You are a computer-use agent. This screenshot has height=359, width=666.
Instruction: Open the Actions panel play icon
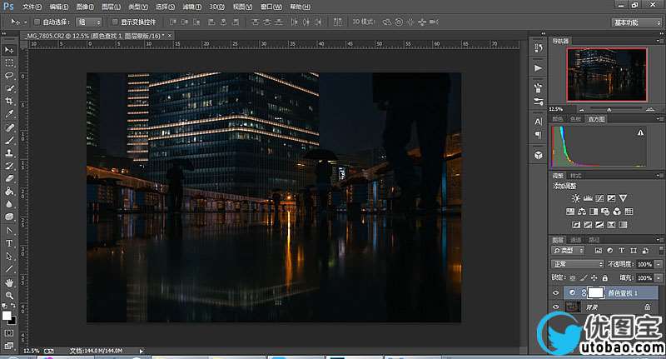pyautogui.click(x=538, y=68)
